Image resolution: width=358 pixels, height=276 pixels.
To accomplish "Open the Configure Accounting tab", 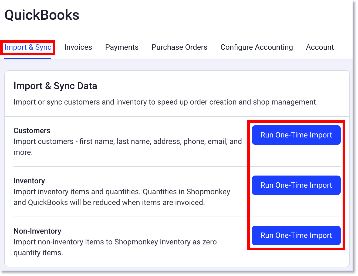I will coord(256,47).
